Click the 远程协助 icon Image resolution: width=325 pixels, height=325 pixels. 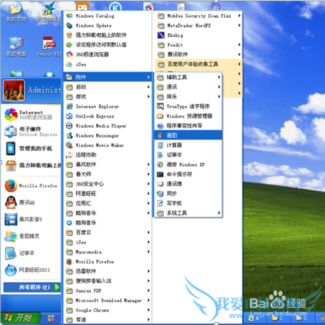70,155
